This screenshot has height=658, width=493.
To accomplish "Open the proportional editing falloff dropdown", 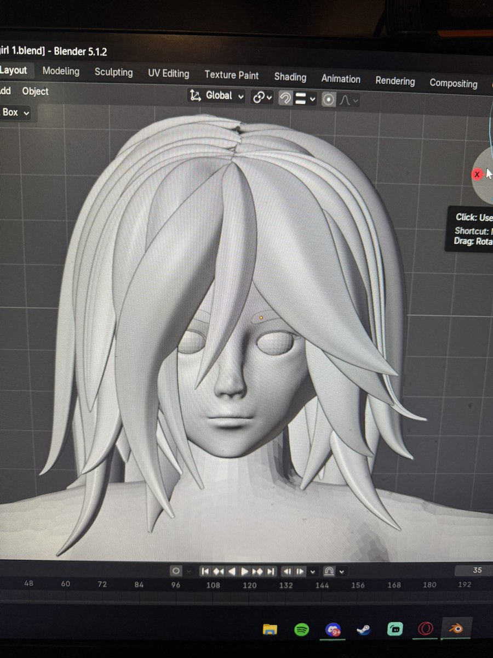I will coord(348,101).
